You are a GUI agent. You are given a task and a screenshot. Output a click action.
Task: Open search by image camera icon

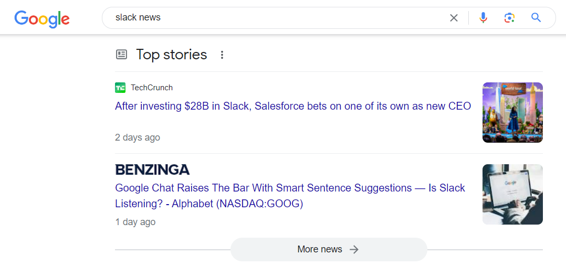[509, 18]
